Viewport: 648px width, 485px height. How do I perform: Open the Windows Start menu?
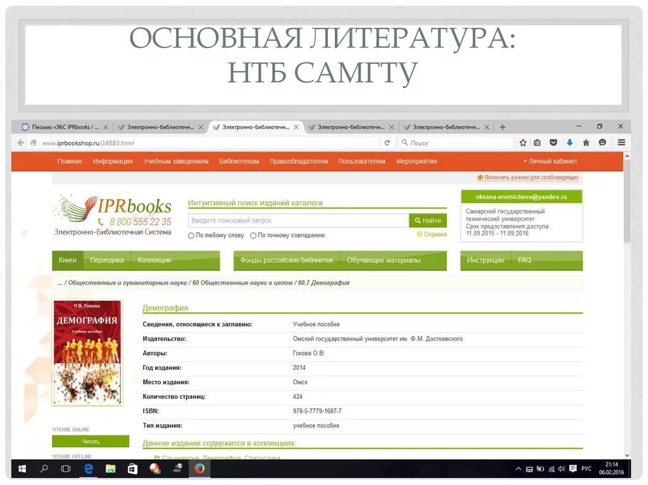[x=22, y=469]
